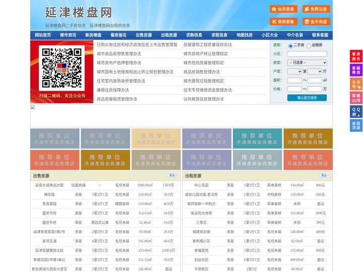The image size is (363, 272).
Task: Open 中心花园 rental listing
Action: click(x=201, y=185)
